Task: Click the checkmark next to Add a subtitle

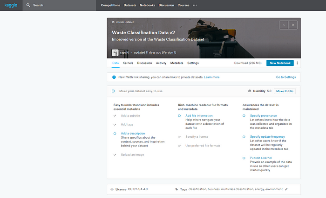Action: coord(115,116)
